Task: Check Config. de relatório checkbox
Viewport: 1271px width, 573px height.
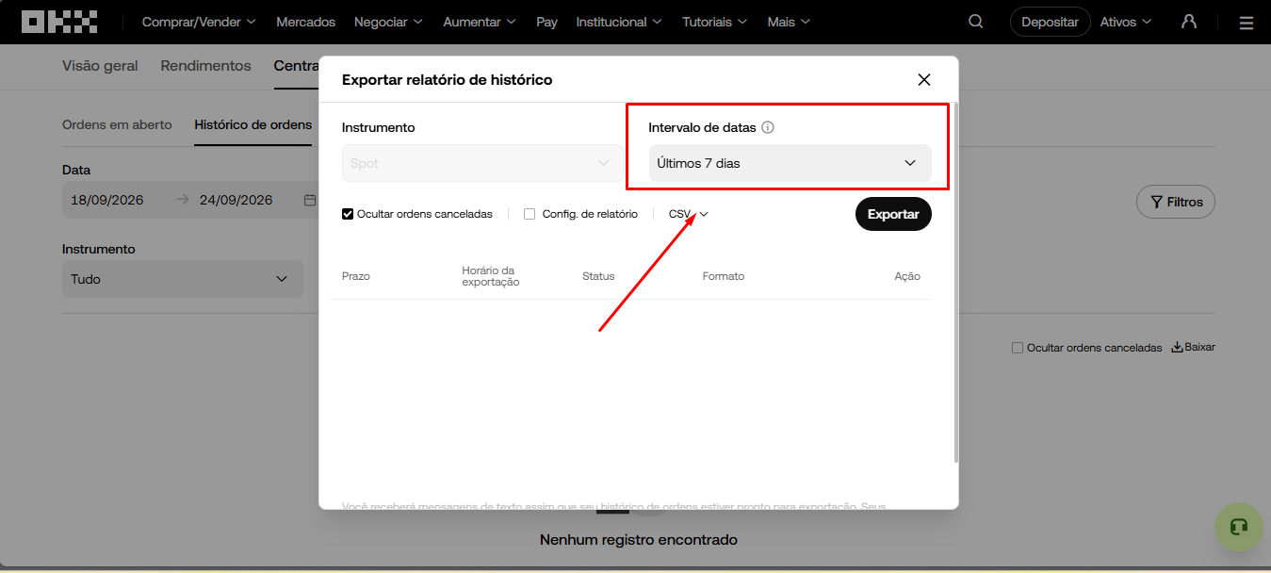Action: coord(530,214)
